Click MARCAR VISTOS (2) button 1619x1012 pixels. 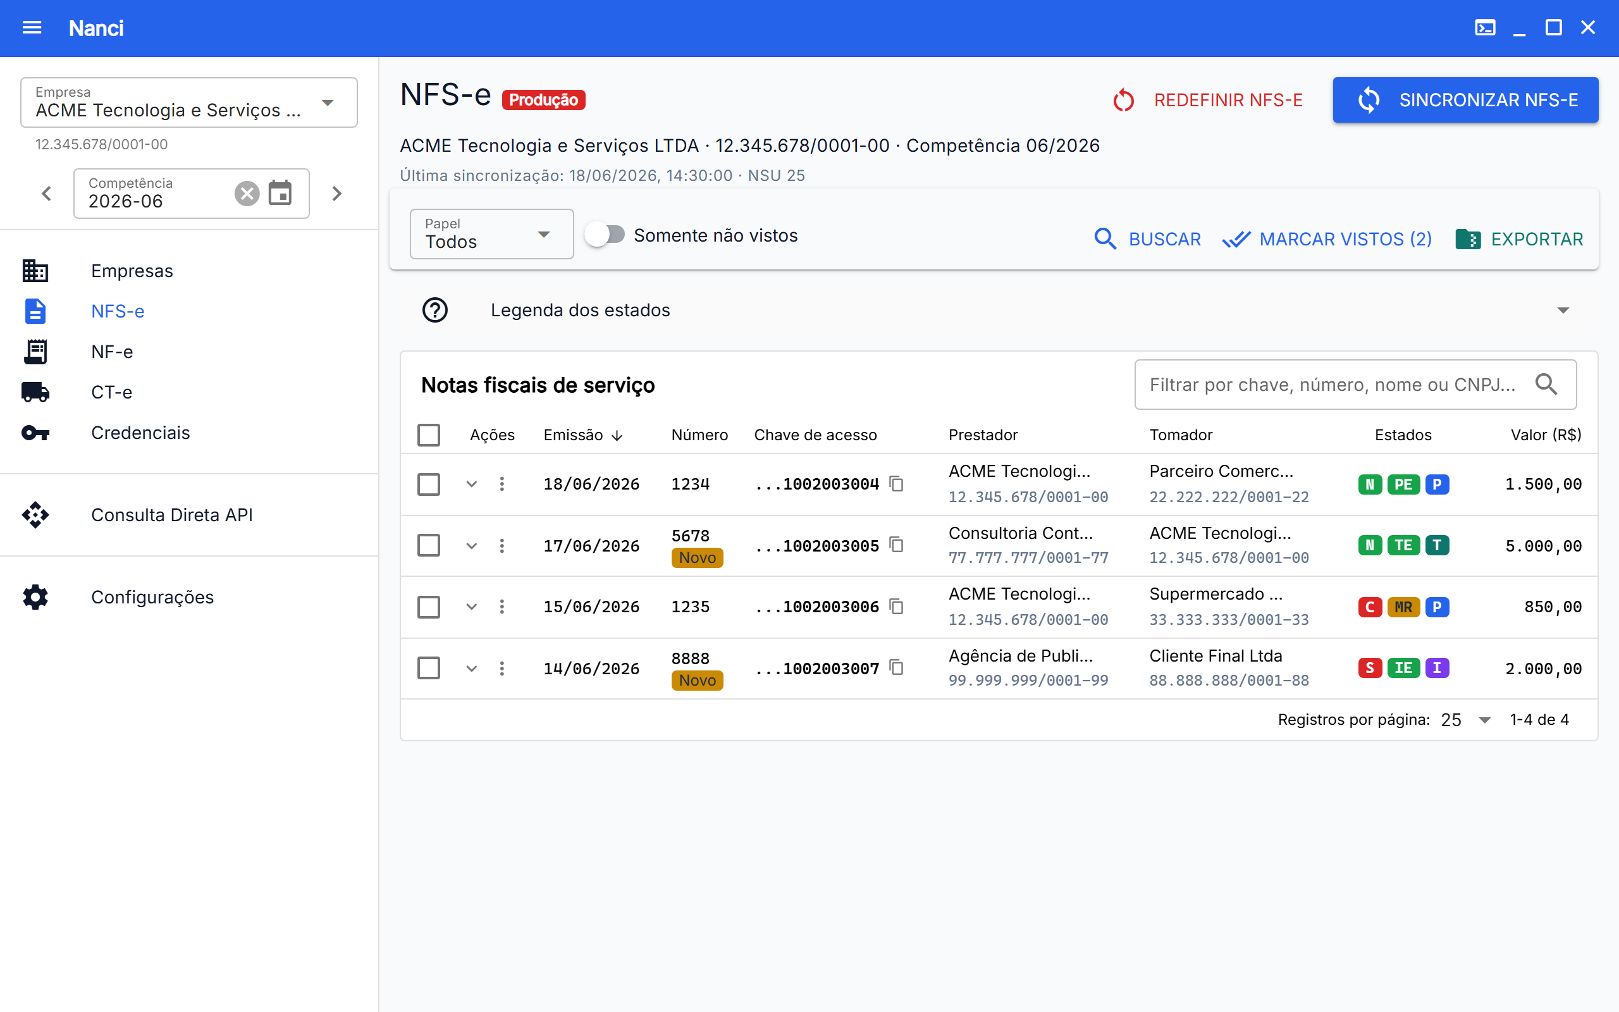click(x=1327, y=239)
